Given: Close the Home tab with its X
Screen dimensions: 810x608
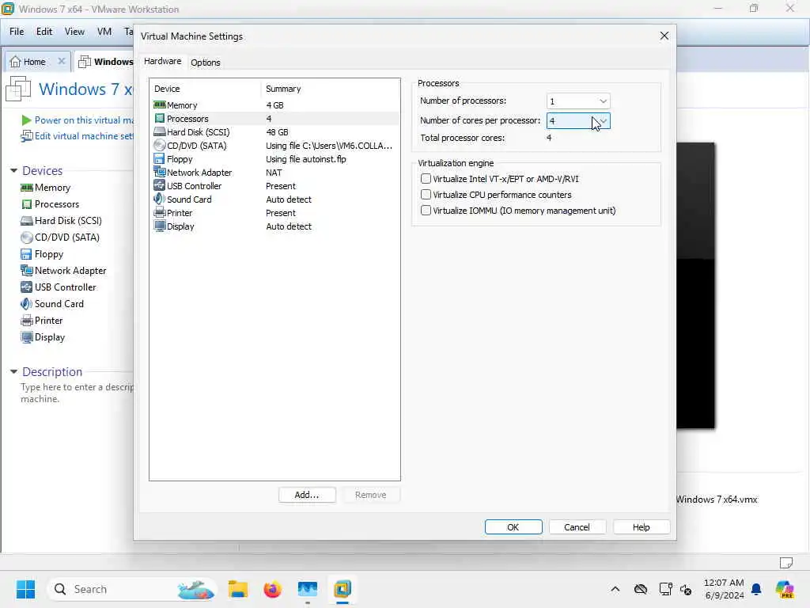Looking at the screenshot, I should click(x=62, y=61).
